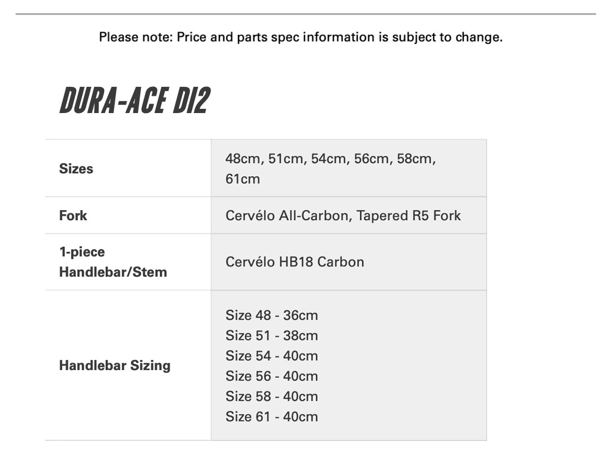Click the DURA-ACE DI2 heading
The image size is (609, 457).
coord(134,101)
